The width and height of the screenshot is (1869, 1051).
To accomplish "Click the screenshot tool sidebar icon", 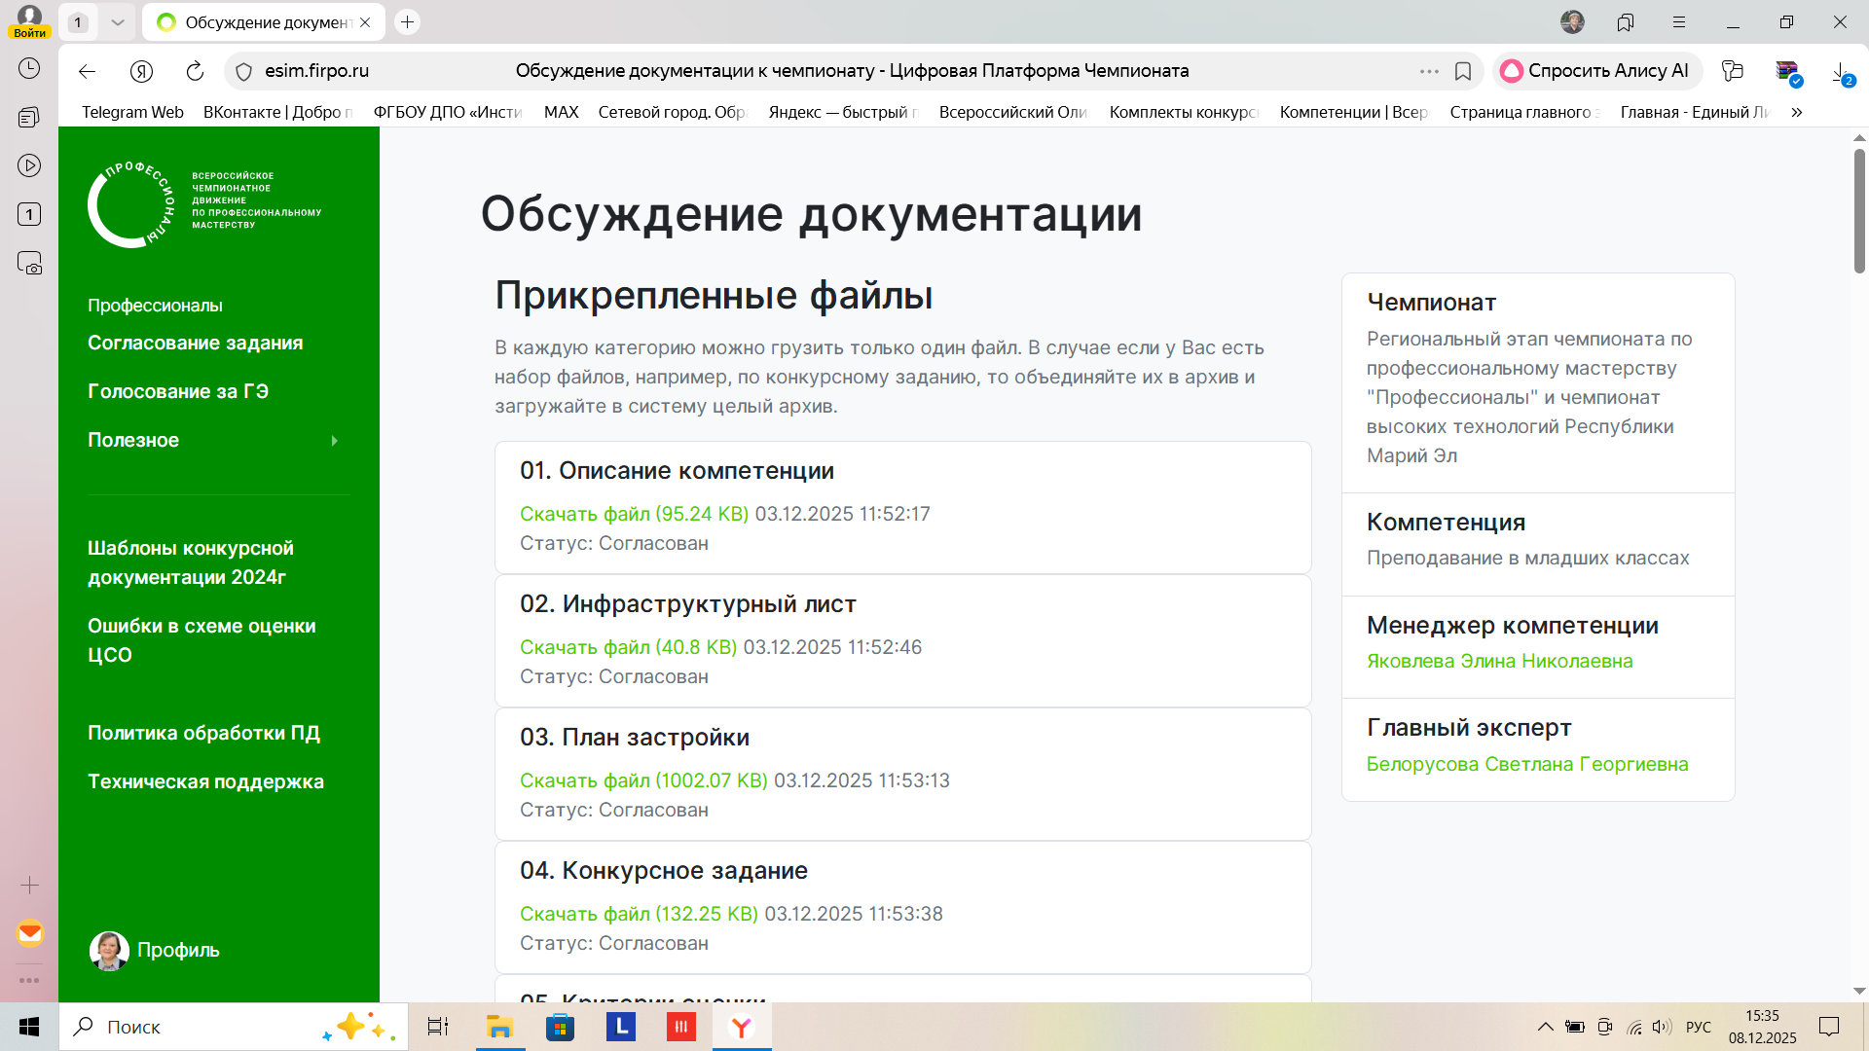I will [29, 263].
